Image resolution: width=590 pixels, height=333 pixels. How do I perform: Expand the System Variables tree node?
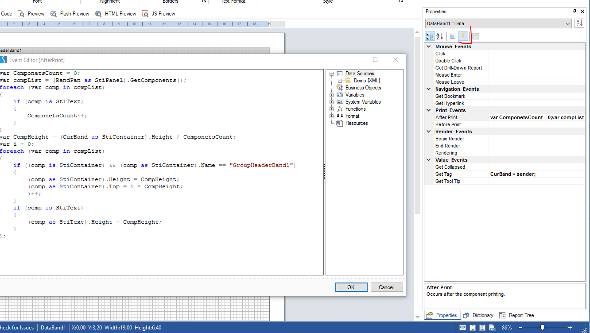click(332, 102)
